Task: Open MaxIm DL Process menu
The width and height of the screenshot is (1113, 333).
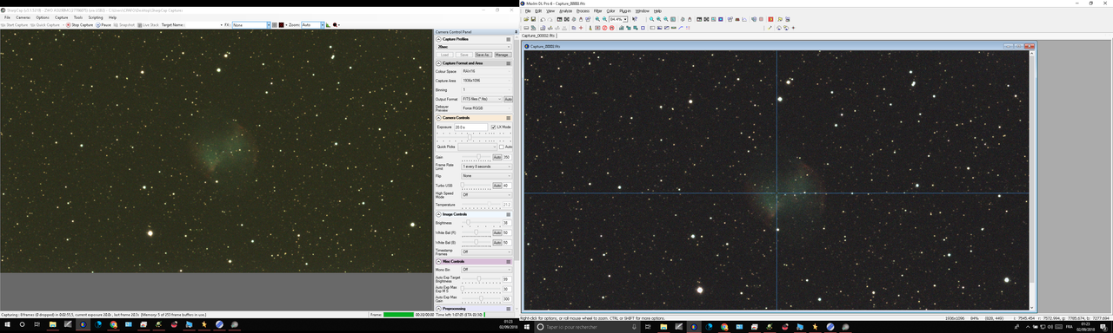Action: (x=583, y=10)
